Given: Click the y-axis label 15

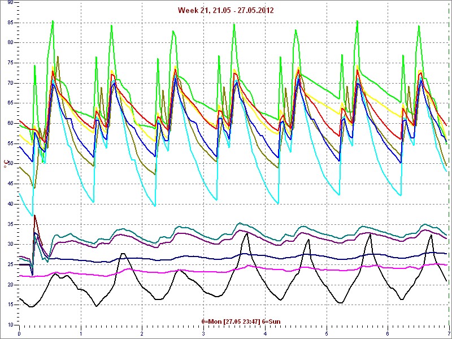Looking at the screenshot, I should (x=10, y=305).
